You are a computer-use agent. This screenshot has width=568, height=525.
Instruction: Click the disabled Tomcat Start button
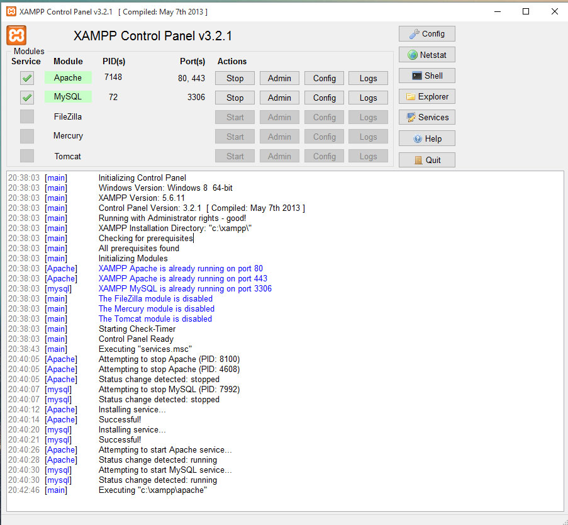coord(235,156)
